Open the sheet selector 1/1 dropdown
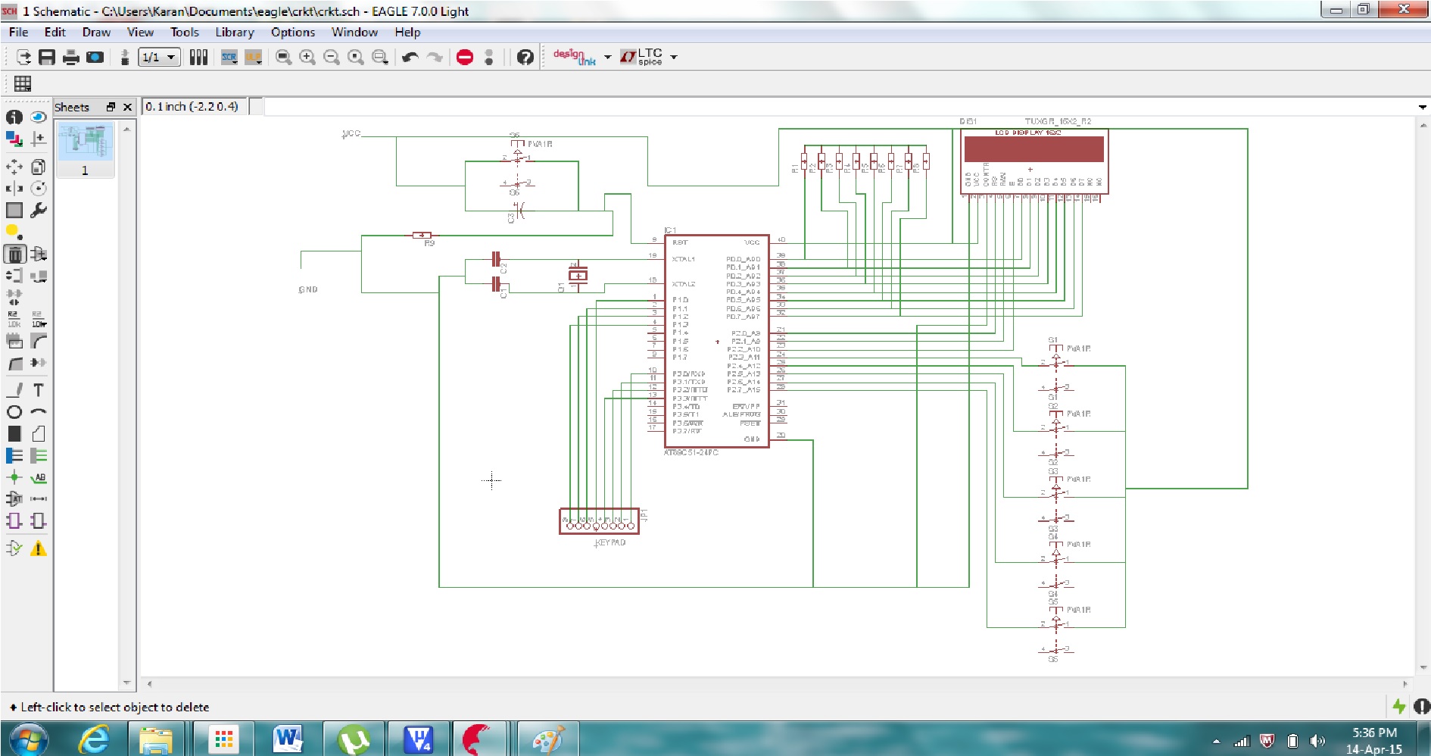 [159, 58]
